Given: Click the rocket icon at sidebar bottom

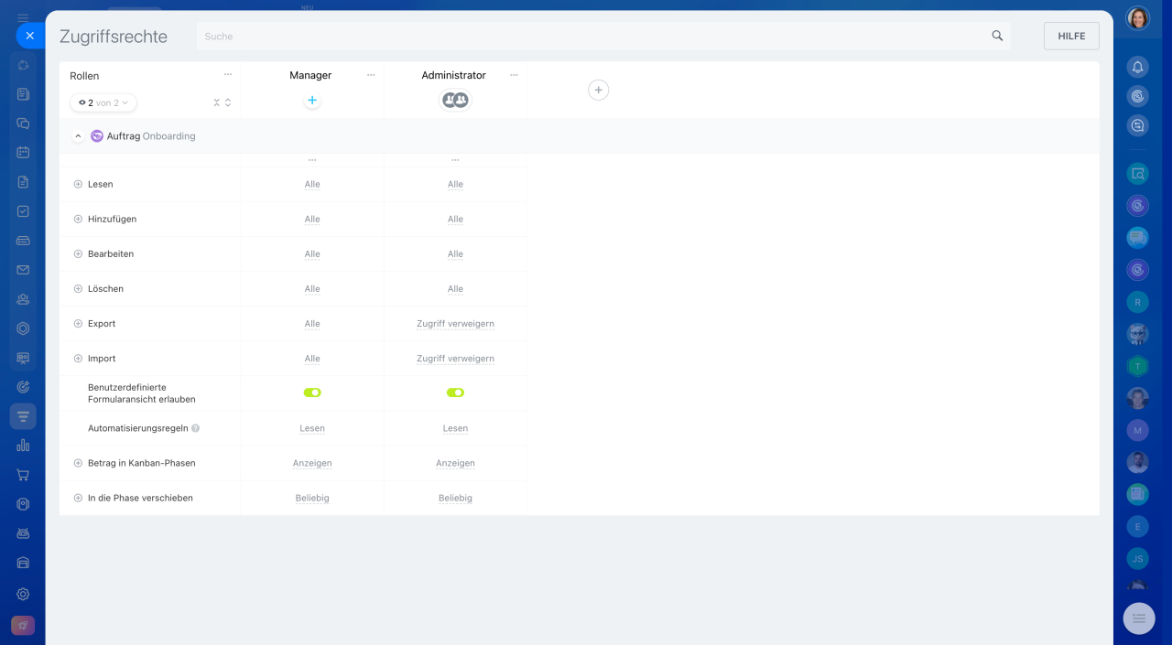Looking at the screenshot, I should pos(23,626).
